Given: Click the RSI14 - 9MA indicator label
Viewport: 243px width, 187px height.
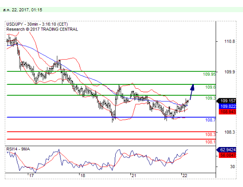Looking at the screenshot, I should coord(18,149).
